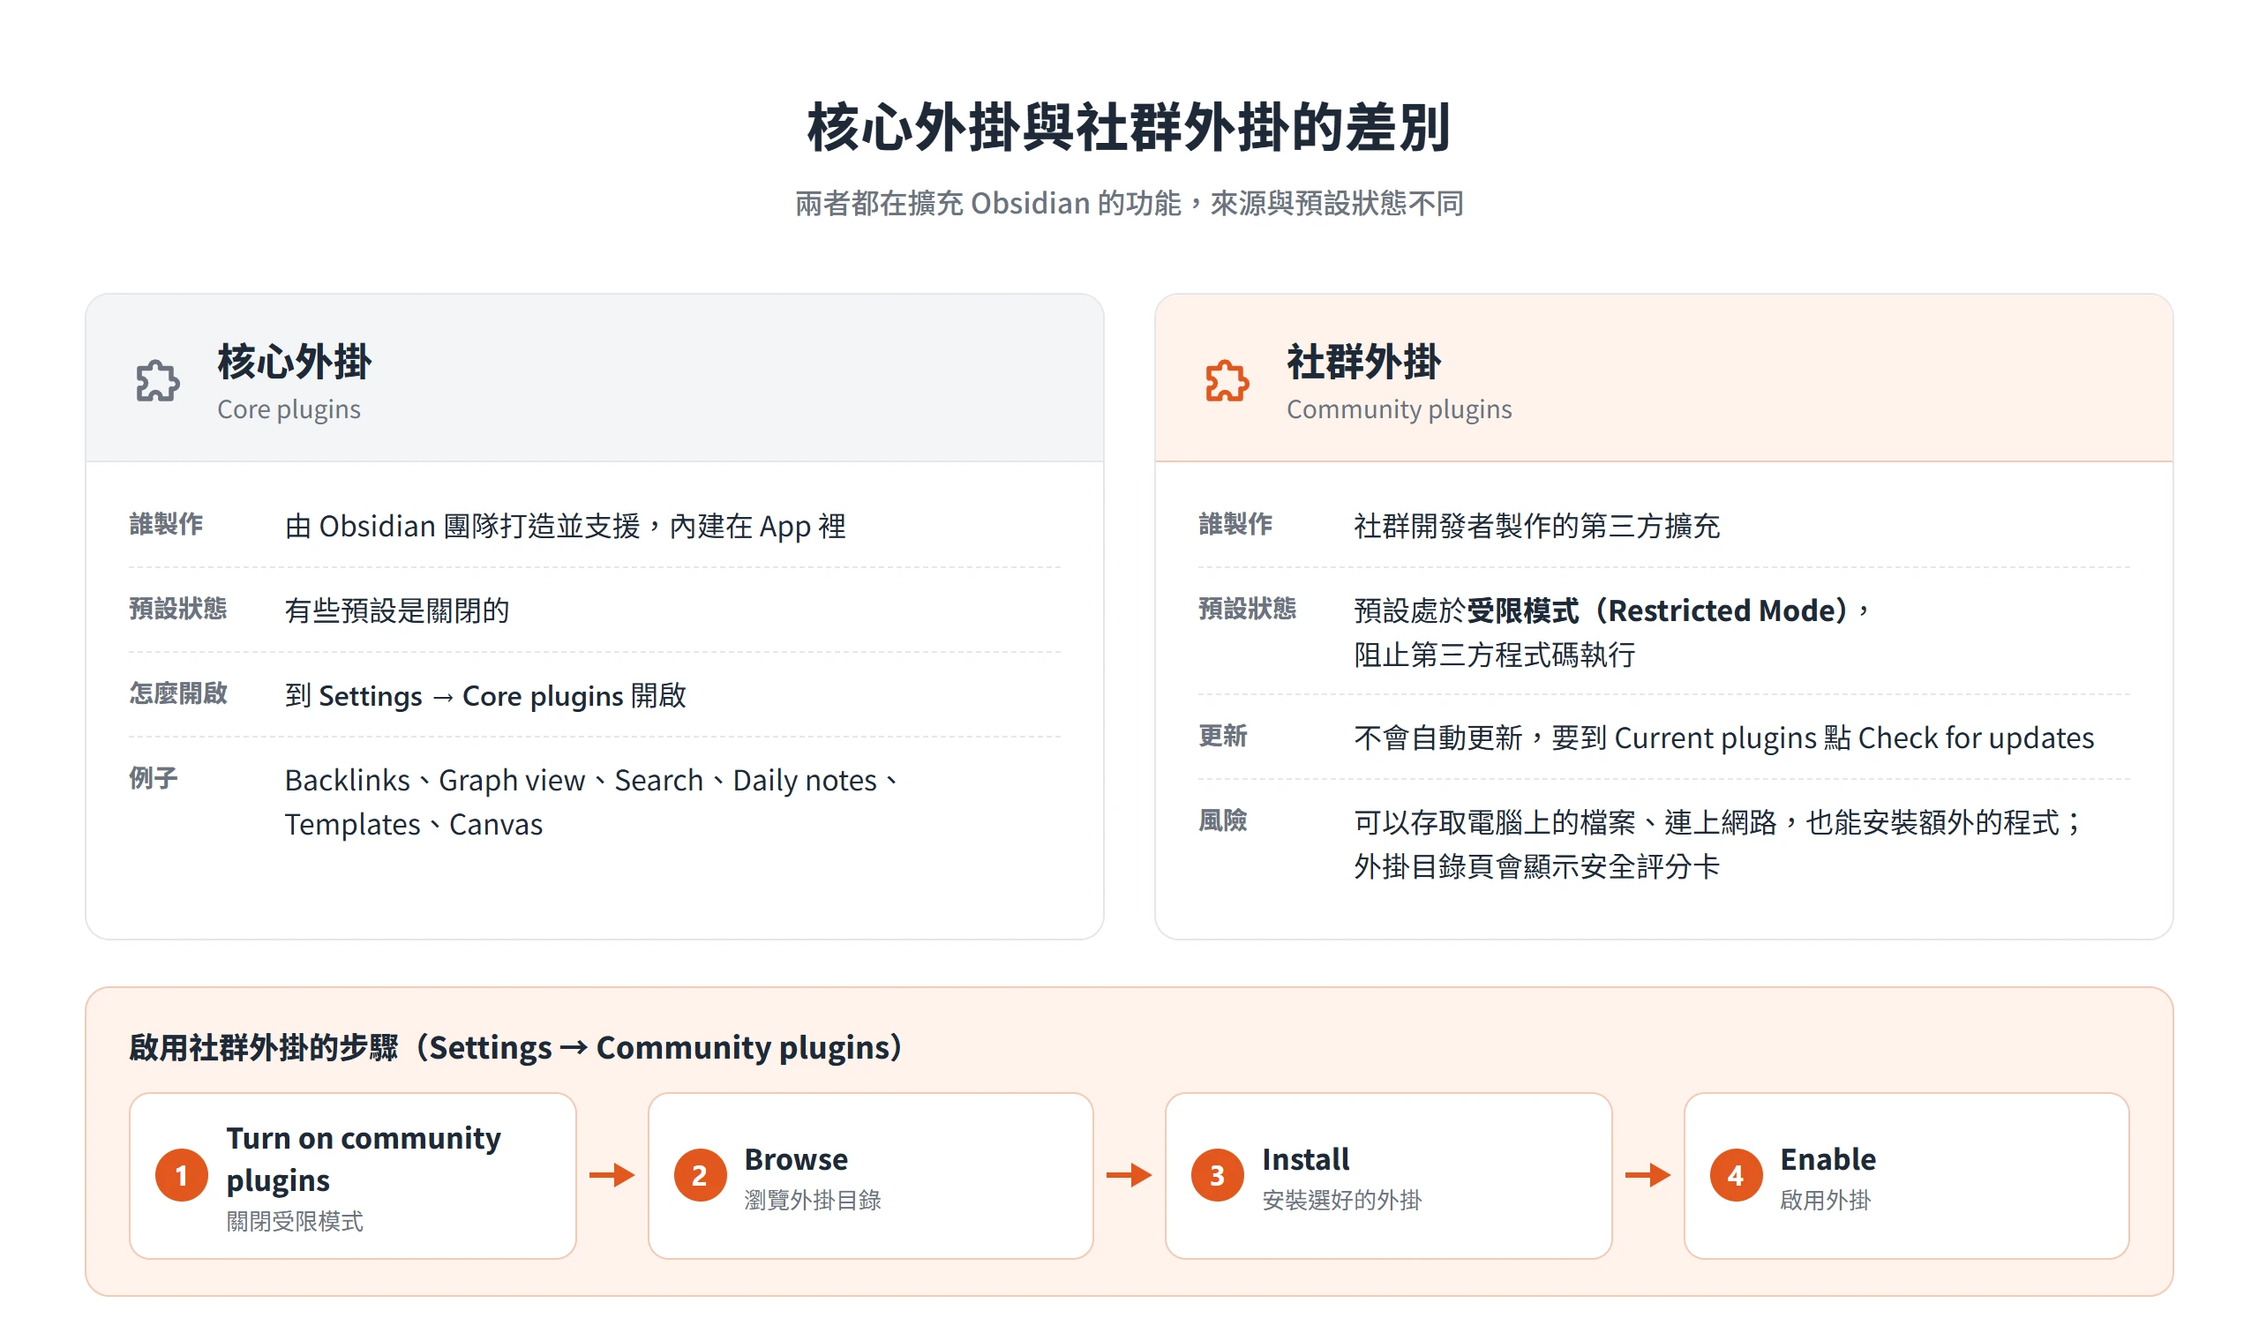
Task: Click the 'Browse' step title
Action: [x=796, y=1159]
